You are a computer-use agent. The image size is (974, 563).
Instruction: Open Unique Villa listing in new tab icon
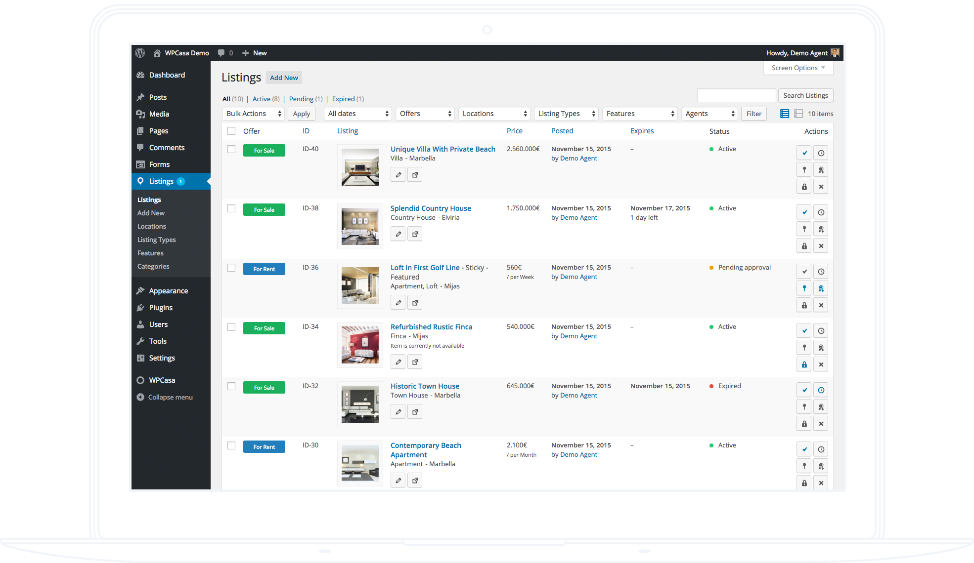(x=415, y=175)
